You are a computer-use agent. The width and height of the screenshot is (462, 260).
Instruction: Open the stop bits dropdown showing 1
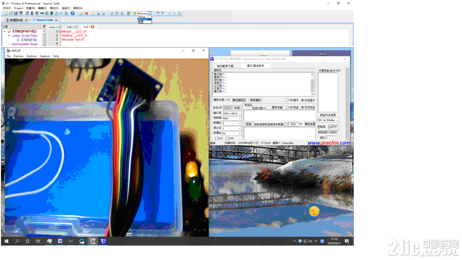[x=231, y=128]
